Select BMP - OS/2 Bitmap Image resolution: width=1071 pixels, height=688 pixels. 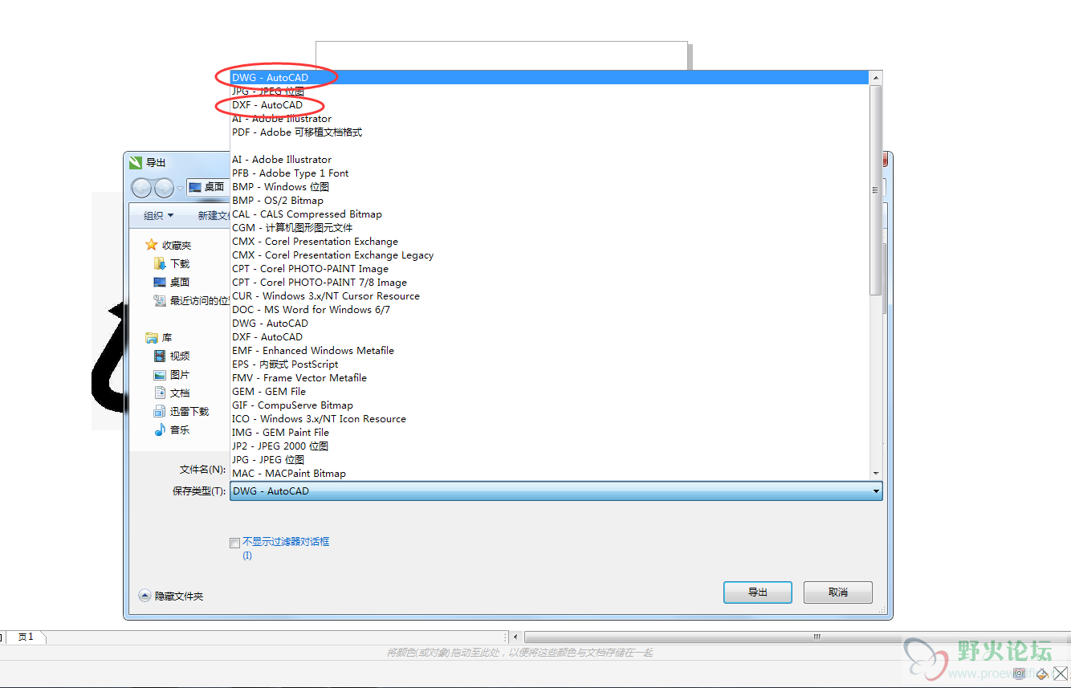coord(549,201)
